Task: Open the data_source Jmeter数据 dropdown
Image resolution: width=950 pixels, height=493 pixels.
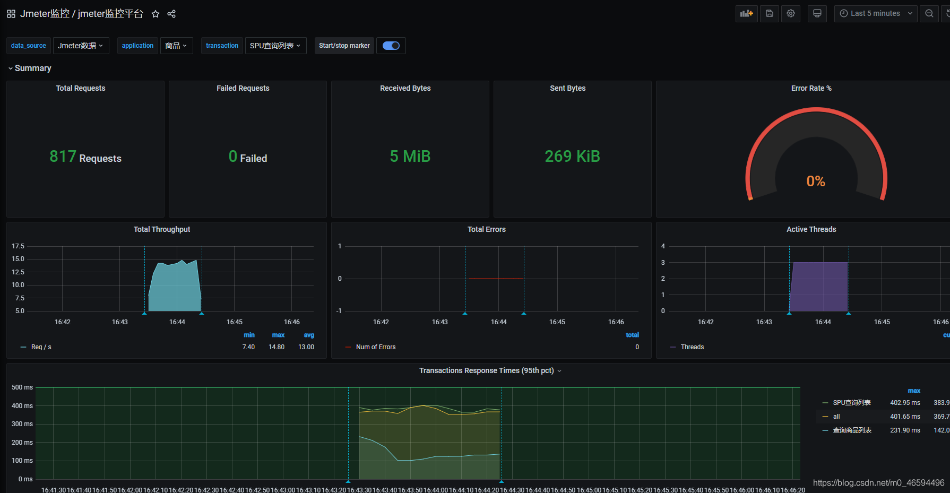Action: click(81, 46)
